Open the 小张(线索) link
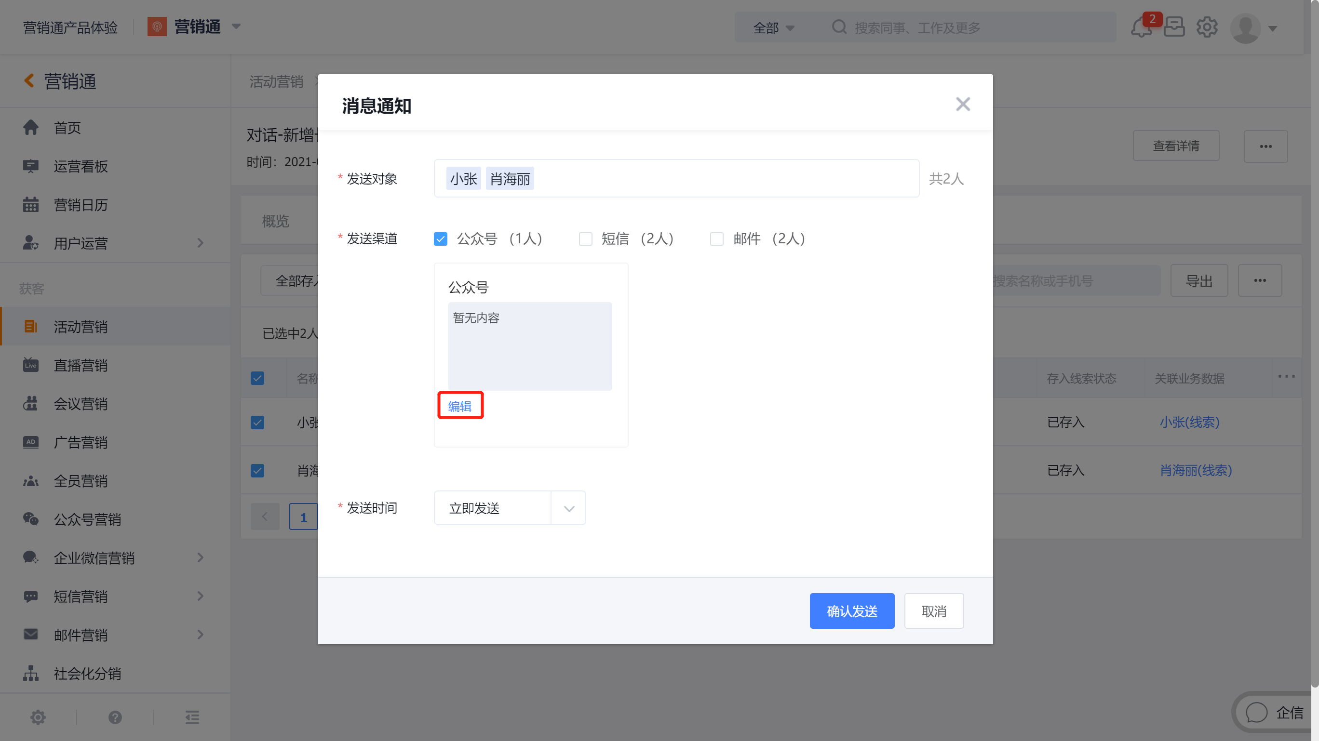The image size is (1319, 741). [1189, 422]
